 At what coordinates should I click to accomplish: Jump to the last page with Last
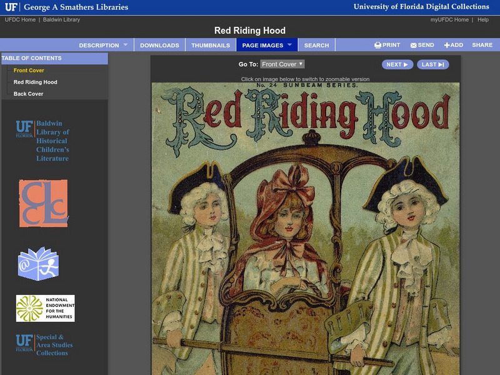pos(432,64)
